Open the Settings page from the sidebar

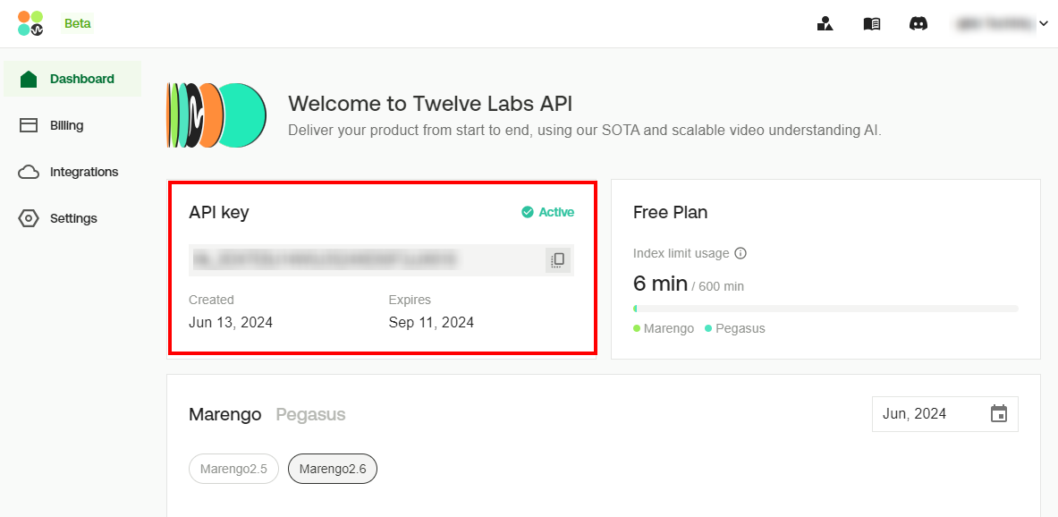72,218
